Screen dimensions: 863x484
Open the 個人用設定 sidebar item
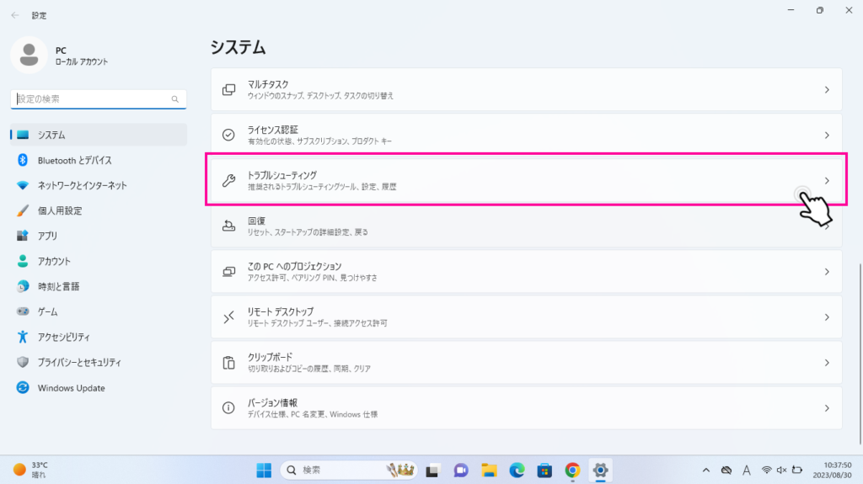coord(60,210)
